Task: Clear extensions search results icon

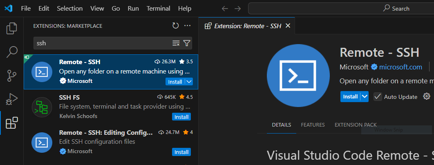Action: 176,43
